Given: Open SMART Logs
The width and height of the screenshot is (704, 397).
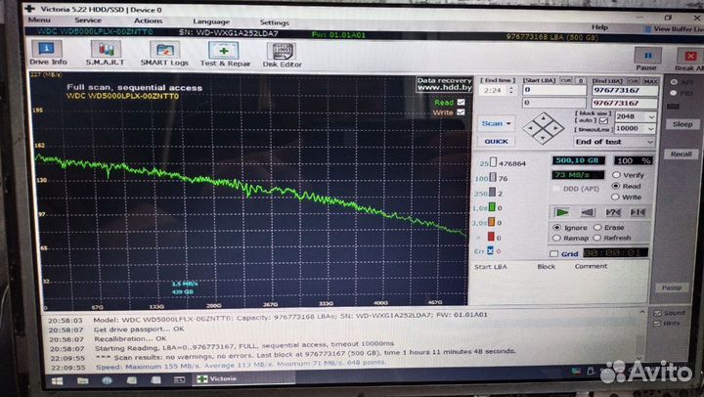Looking at the screenshot, I should 164,54.
